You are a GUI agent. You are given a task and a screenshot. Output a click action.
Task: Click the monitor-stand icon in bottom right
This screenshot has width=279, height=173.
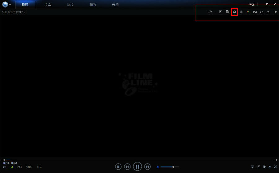[x=252, y=167]
